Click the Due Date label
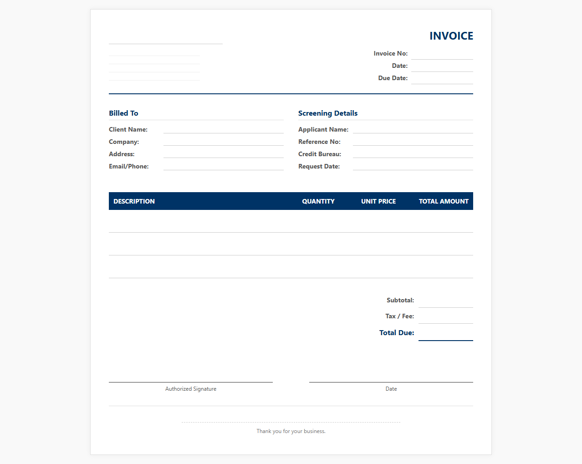Screen dimensions: 582x464 393,78
